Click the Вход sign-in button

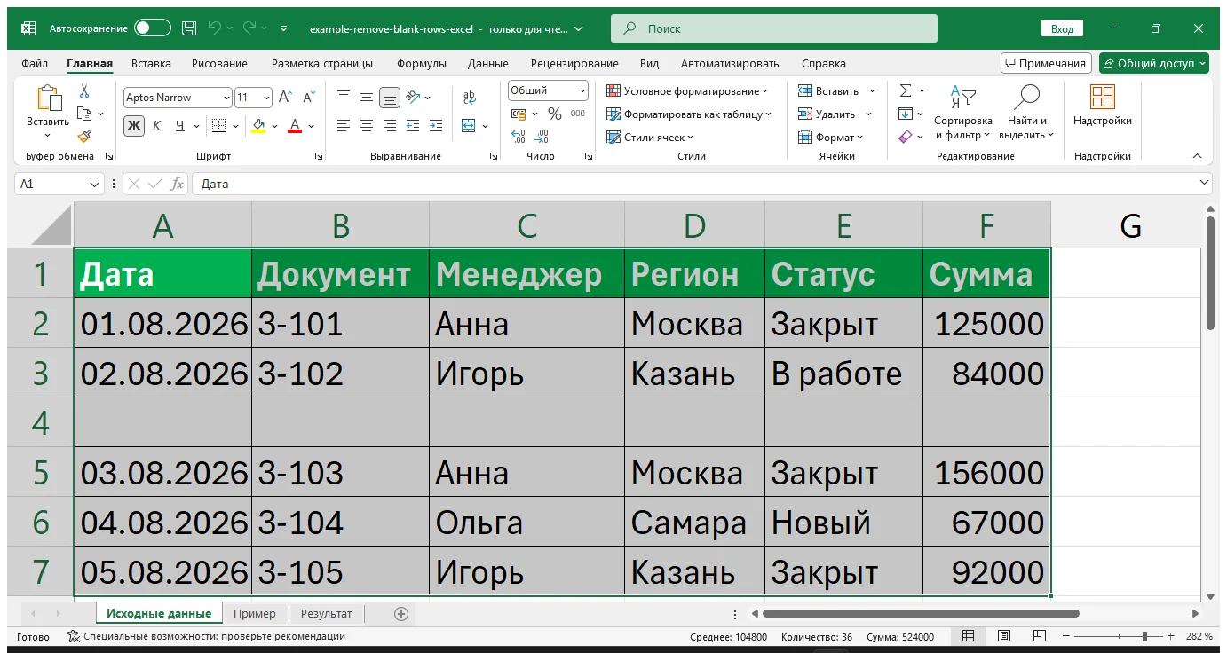coord(1062,28)
